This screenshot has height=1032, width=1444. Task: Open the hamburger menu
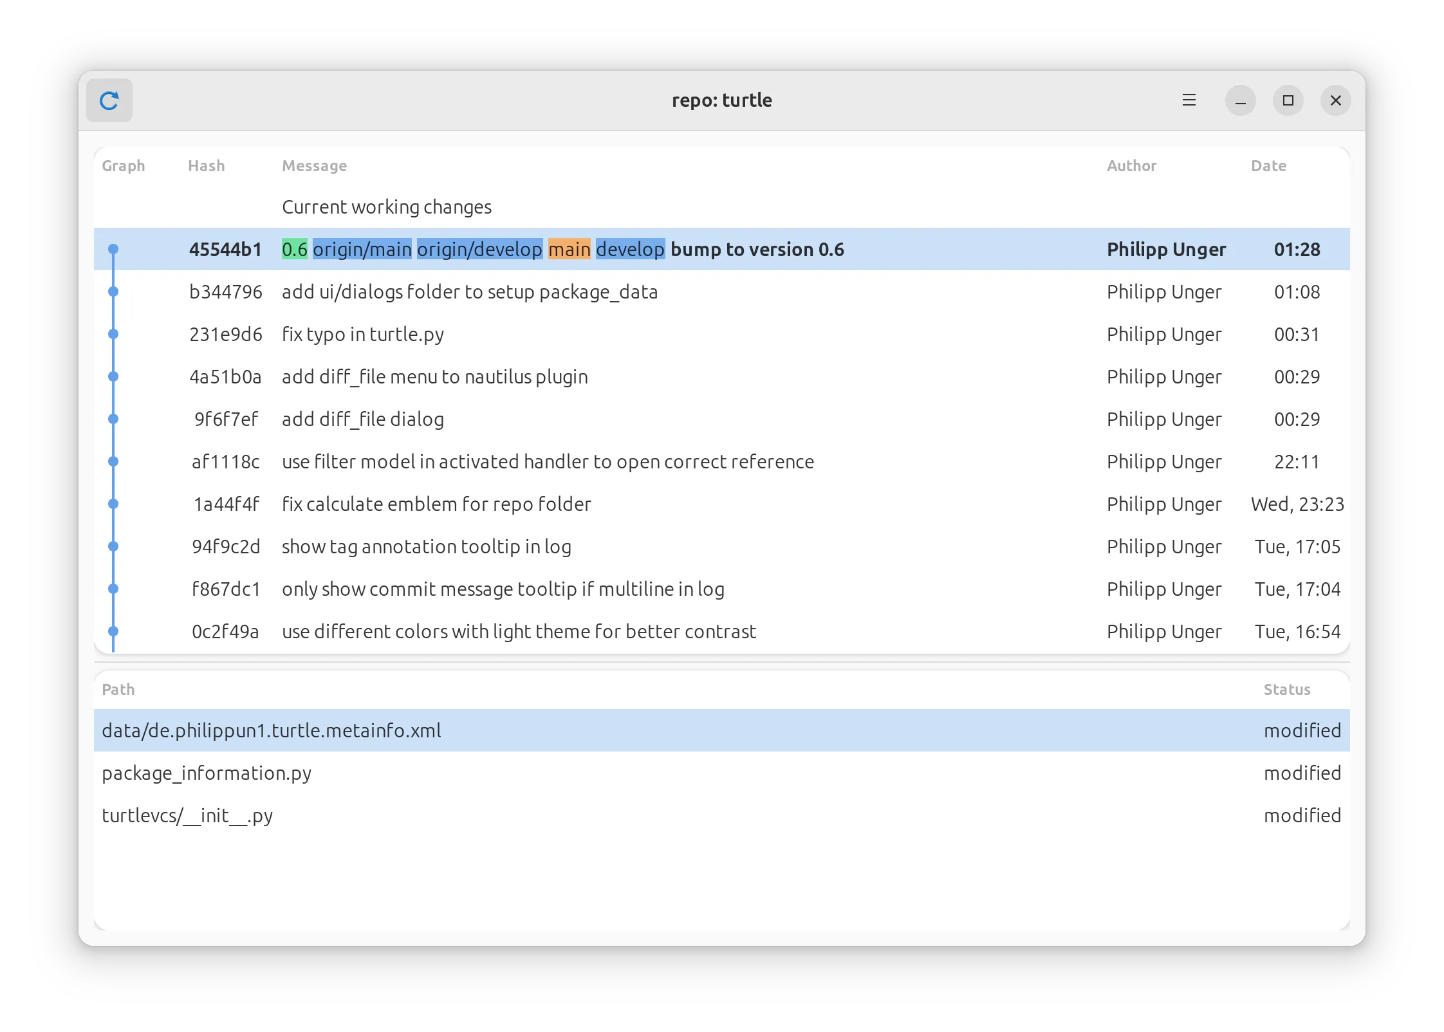(x=1189, y=100)
